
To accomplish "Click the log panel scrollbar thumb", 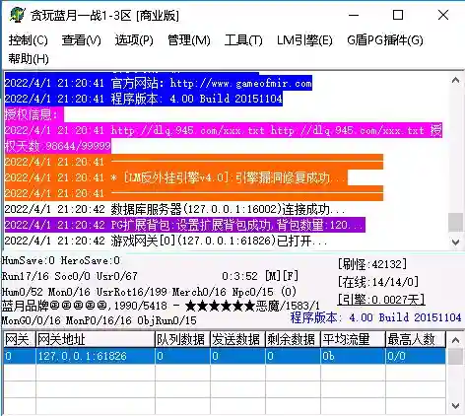I will pos(455,222).
